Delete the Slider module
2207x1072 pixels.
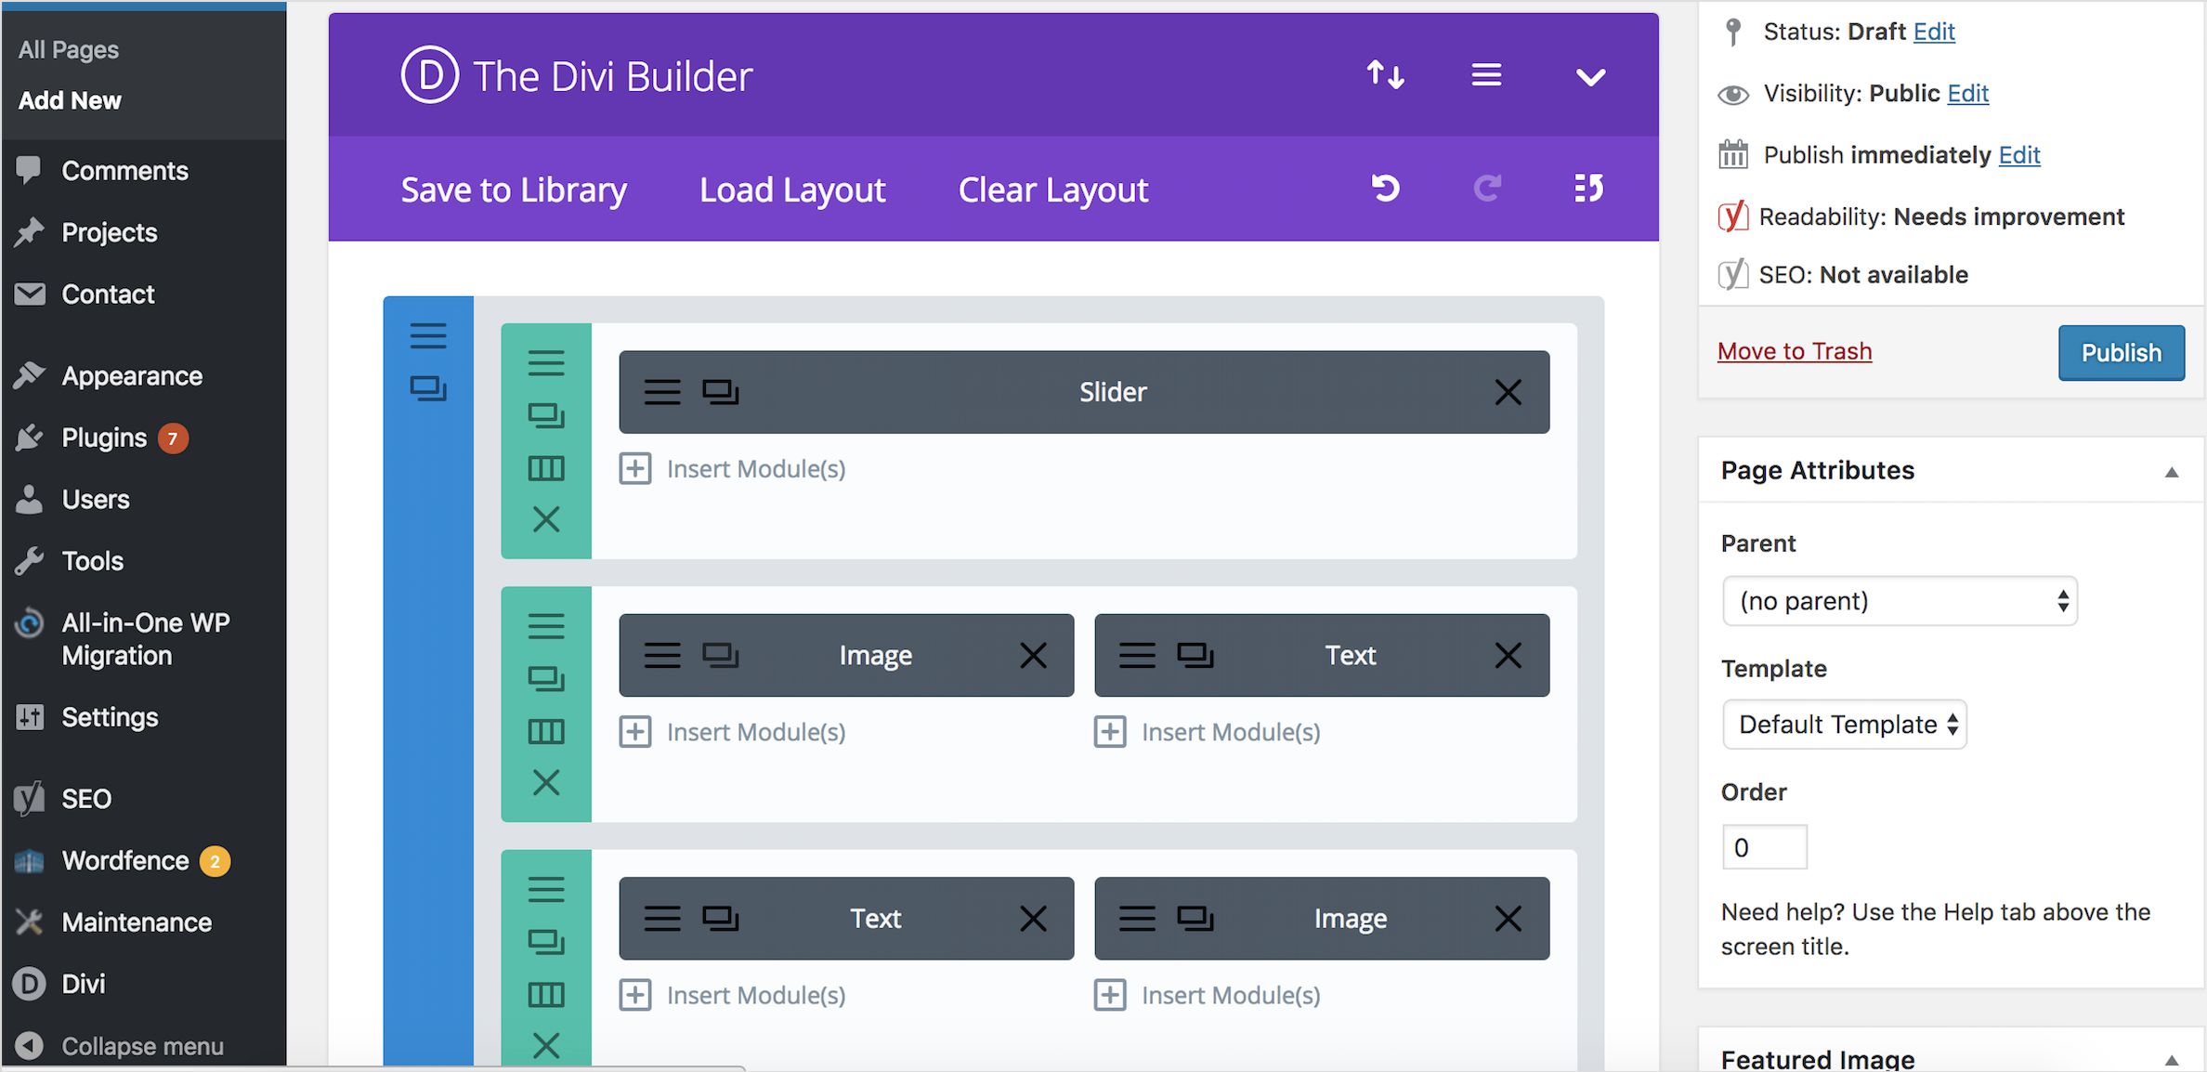(x=1508, y=392)
